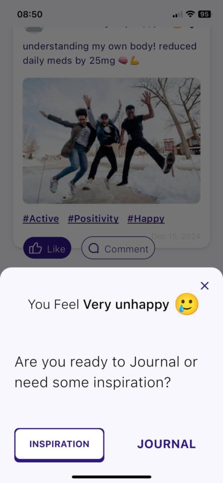This screenshot has height=483, width=223.
Task: Tap the thumbs-up icon on Like
Action: point(35,248)
